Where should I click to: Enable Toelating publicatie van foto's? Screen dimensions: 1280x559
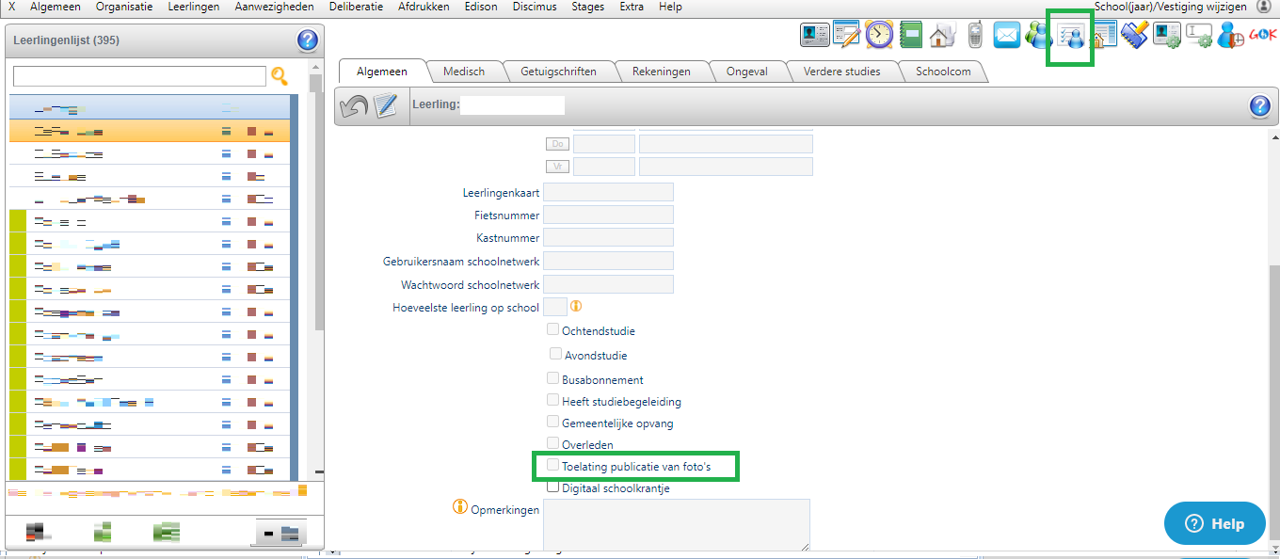553,465
